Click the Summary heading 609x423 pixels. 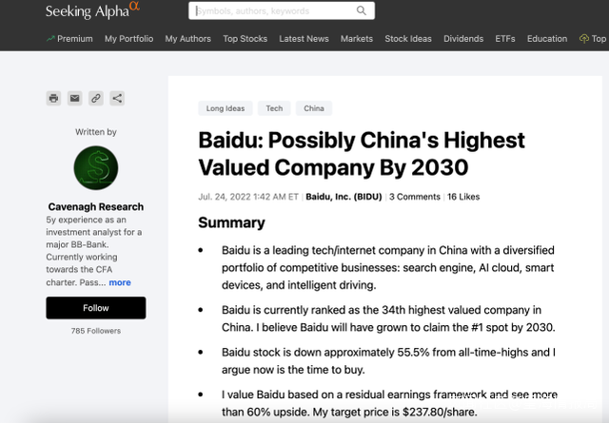(231, 222)
